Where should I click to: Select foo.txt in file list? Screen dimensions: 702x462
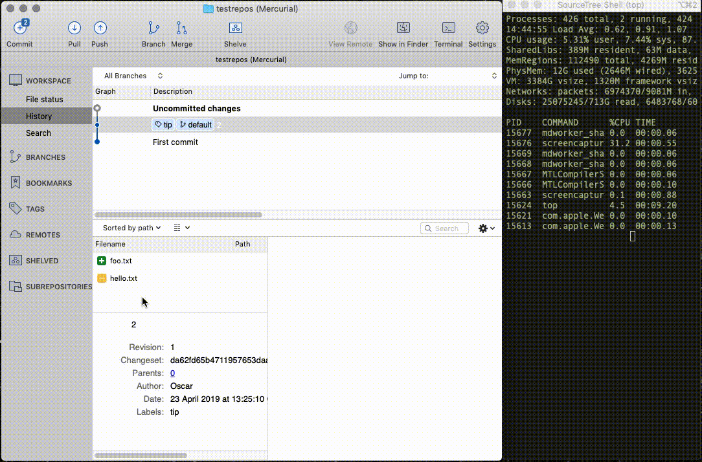tap(180, 261)
